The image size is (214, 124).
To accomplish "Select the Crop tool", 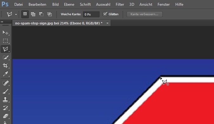I will click(x=5, y=66).
